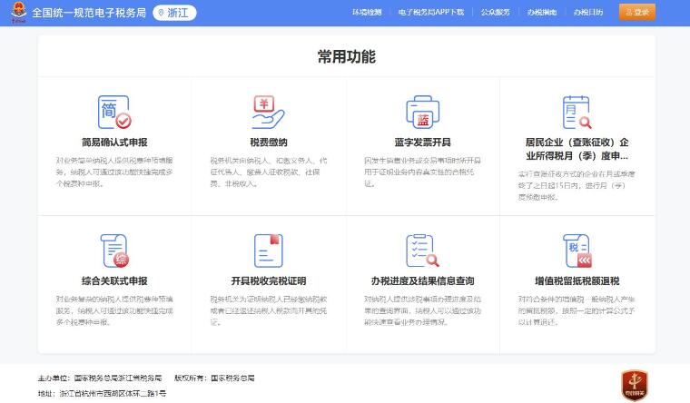Viewport: 690px width, 403px height.
Task: Open the 税费缴纳 hand-with-yen icon
Action: [x=268, y=113]
